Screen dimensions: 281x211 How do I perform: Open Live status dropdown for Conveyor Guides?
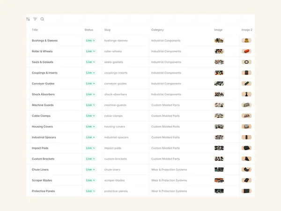click(x=90, y=83)
